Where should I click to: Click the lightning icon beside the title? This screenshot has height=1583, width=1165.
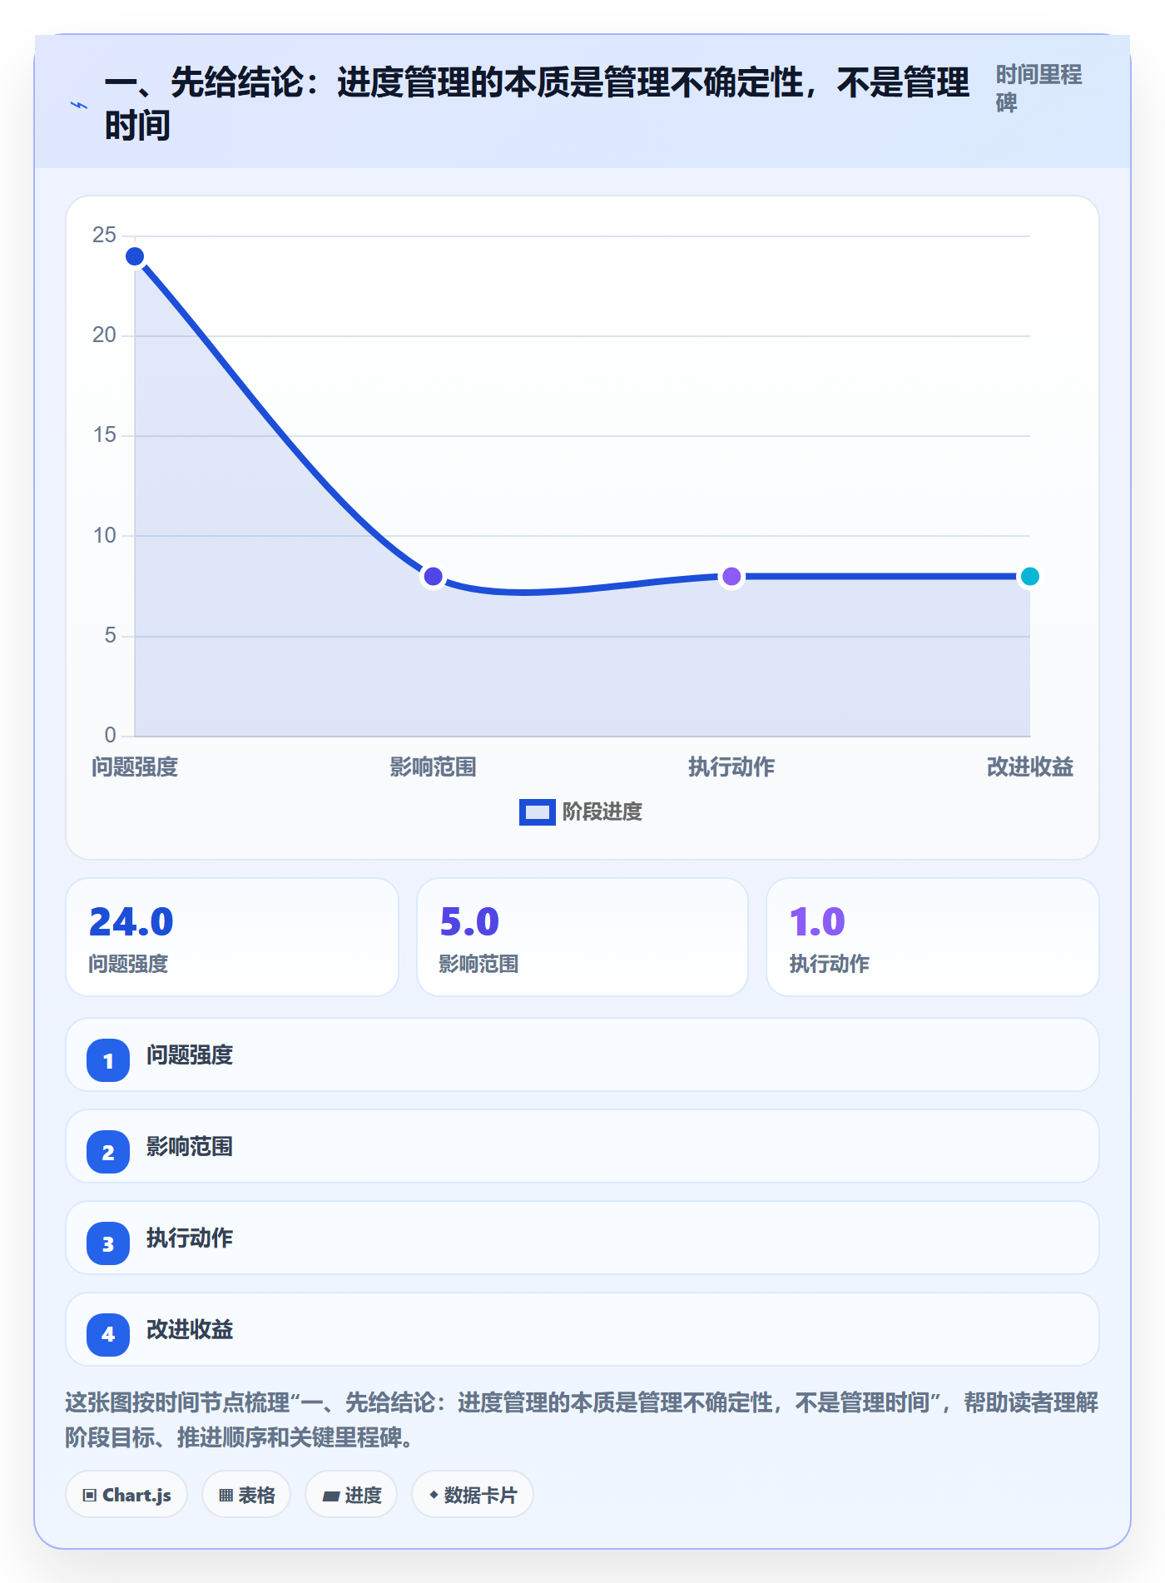(79, 105)
